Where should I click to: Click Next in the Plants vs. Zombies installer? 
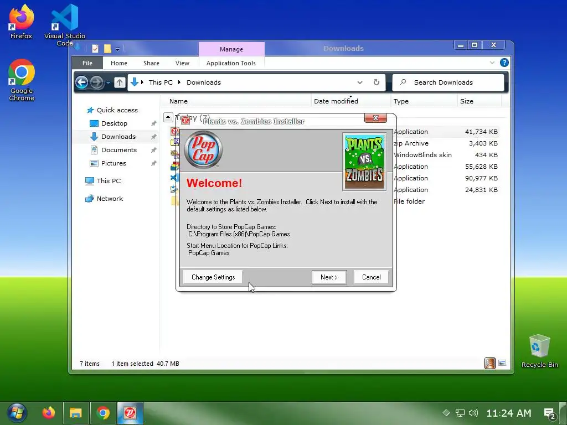pyautogui.click(x=329, y=277)
